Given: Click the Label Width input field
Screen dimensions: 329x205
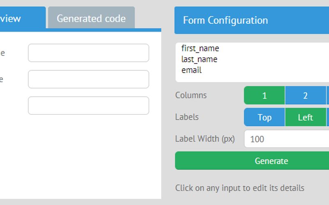Looking at the screenshot, I should point(287,139).
